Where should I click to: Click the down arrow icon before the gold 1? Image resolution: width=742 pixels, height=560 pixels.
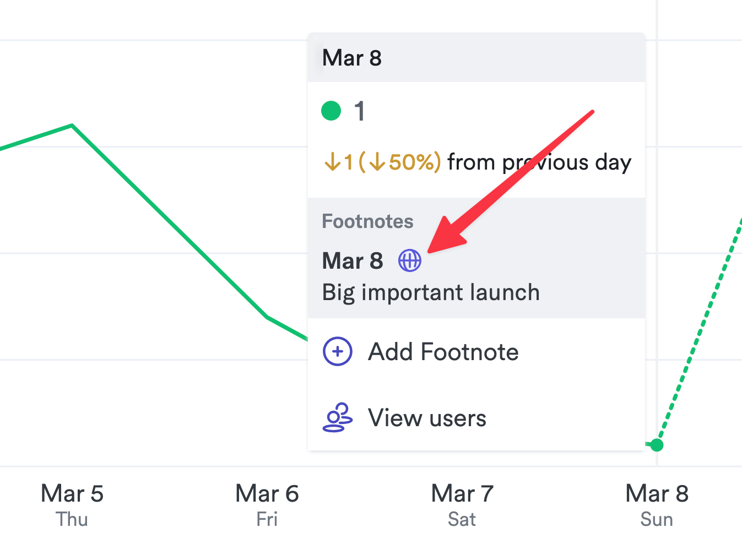332,162
